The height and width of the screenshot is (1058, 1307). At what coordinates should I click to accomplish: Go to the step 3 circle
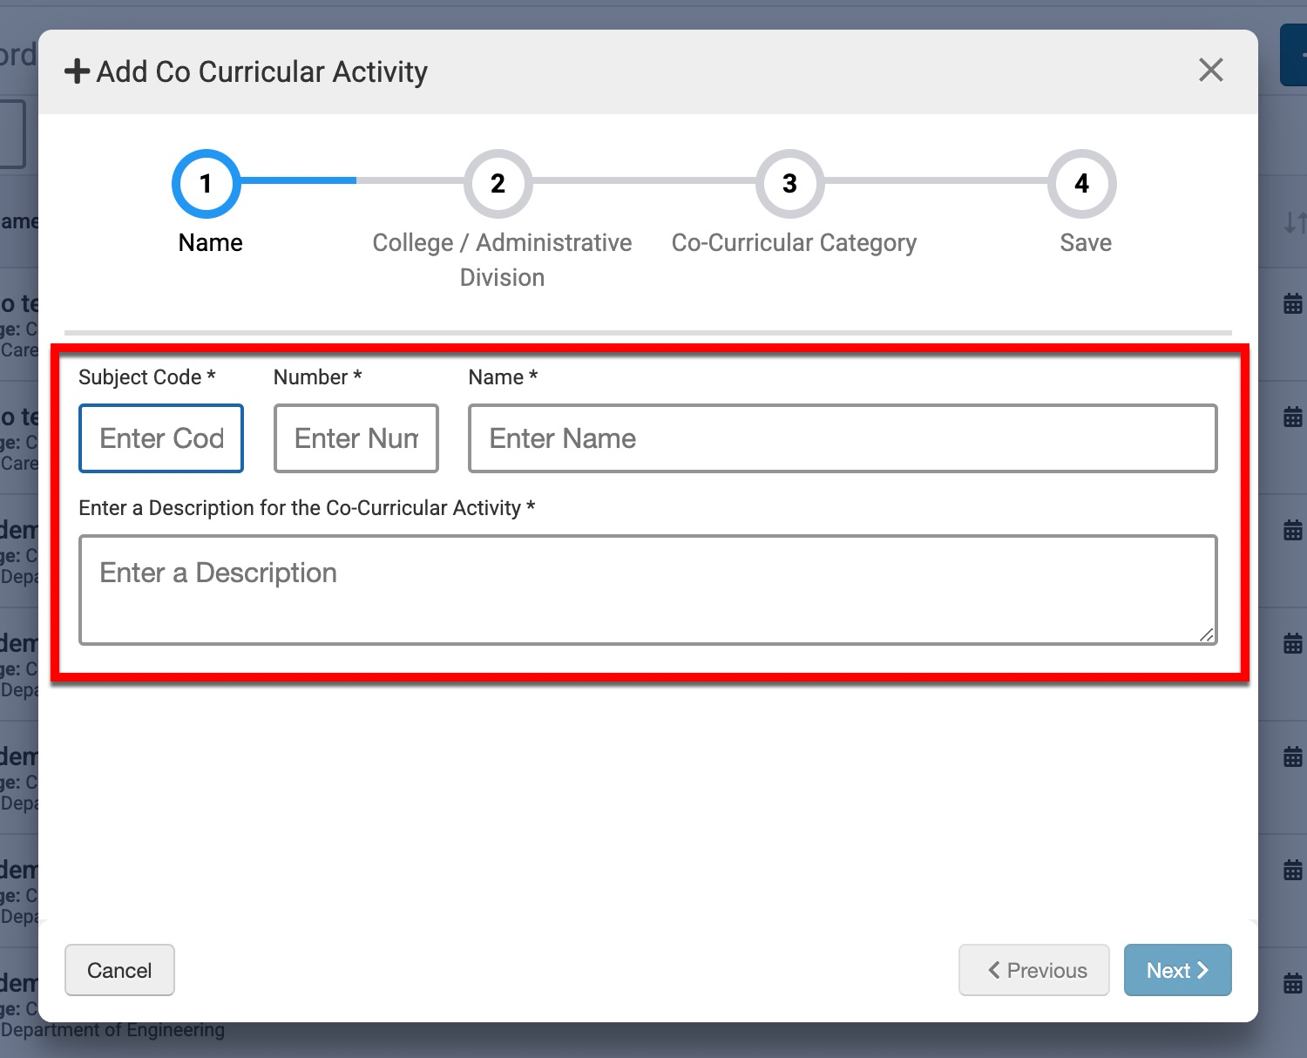[789, 184]
